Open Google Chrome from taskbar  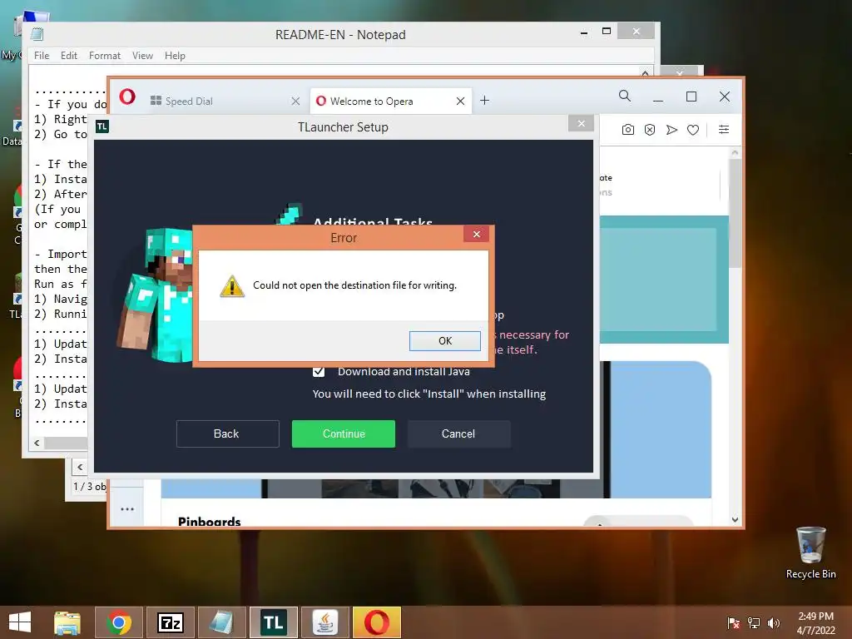coord(119,622)
